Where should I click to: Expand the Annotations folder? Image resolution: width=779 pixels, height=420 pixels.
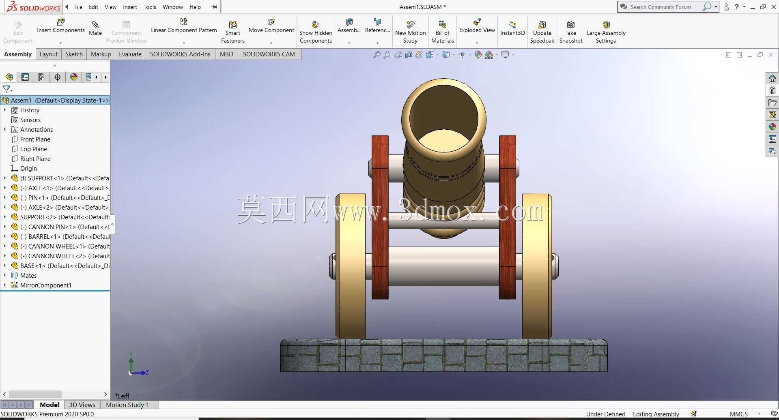[x=5, y=129]
